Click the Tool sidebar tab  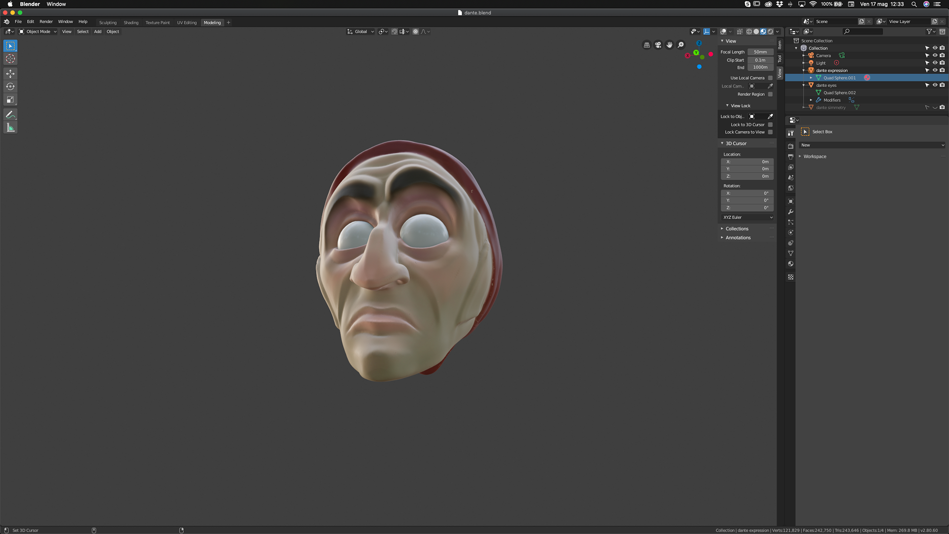pos(780,59)
